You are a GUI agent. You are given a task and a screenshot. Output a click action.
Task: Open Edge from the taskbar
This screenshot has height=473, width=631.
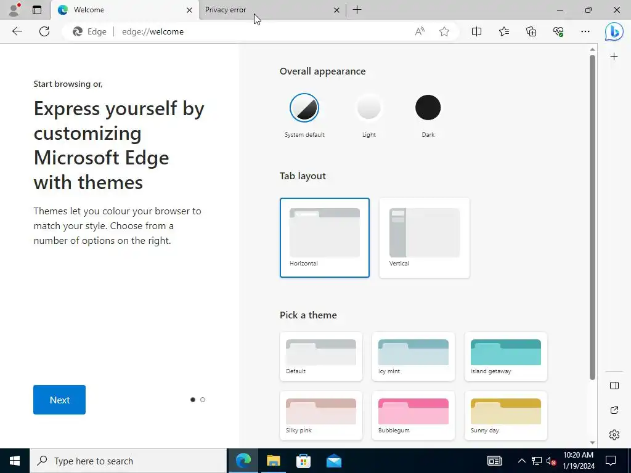243,461
